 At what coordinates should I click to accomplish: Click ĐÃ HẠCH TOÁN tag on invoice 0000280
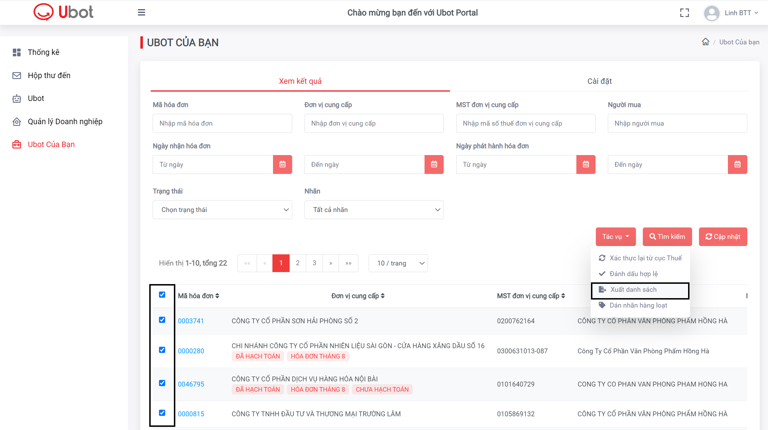pos(258,356)
